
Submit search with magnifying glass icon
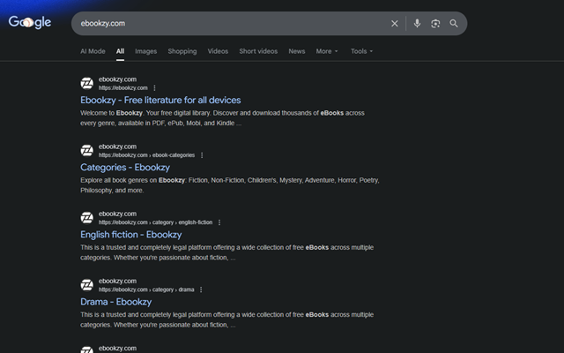(454, 24)
